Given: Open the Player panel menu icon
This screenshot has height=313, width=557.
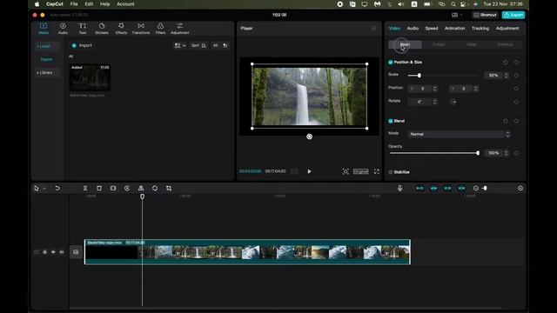Looking at the screenshot, I should [373, 29].
